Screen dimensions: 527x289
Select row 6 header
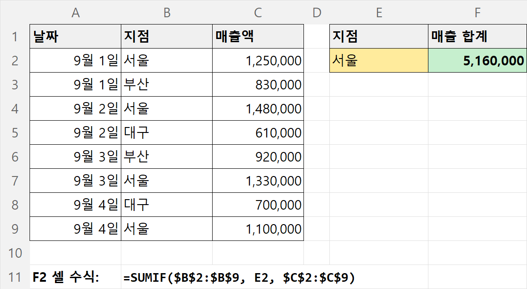tap(15, 157)
